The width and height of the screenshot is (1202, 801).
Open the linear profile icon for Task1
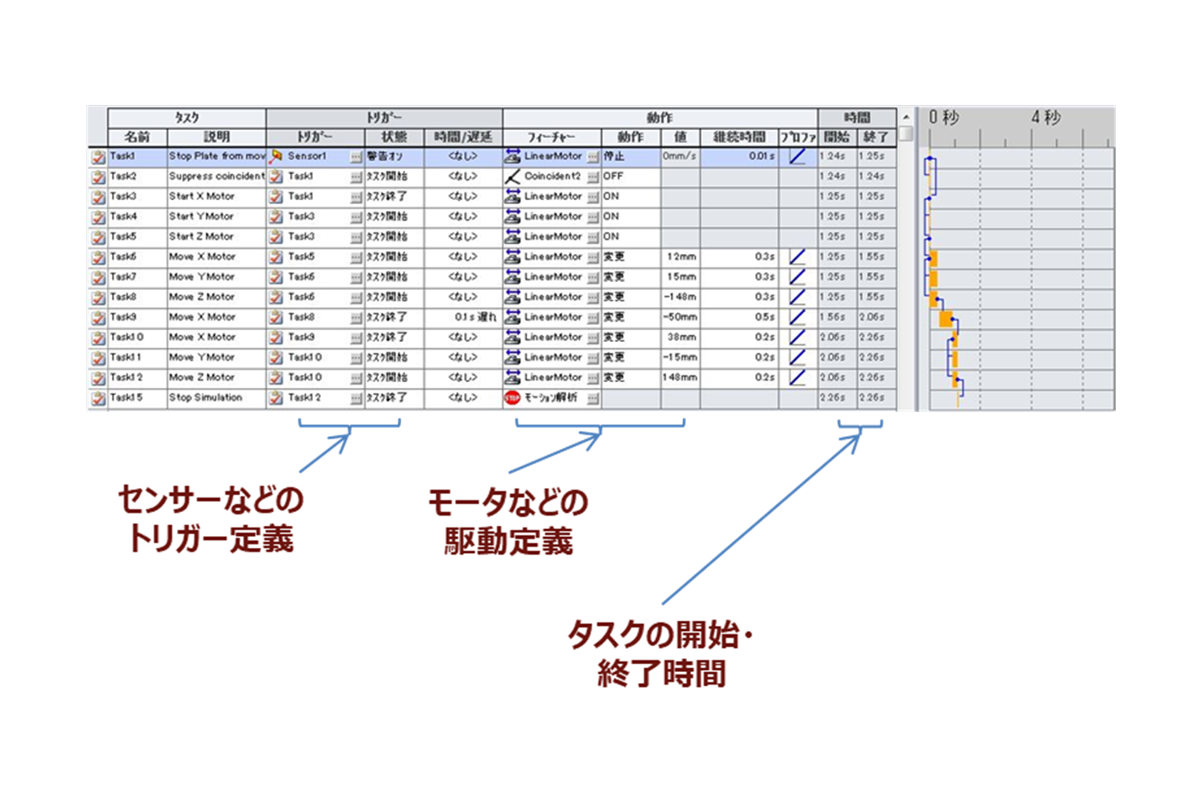point(797,156)
